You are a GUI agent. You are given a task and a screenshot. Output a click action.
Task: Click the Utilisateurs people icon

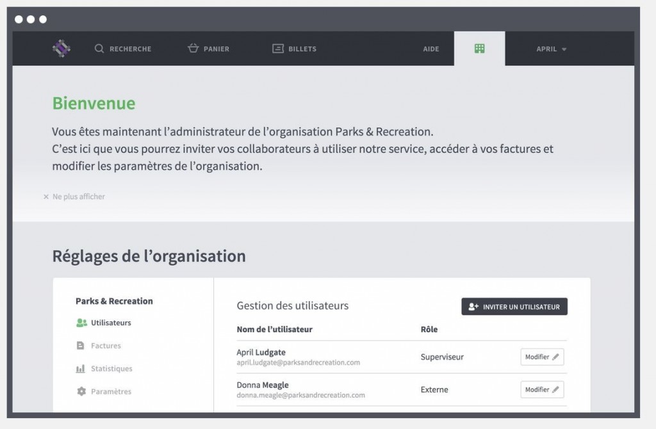coord(81,323)
